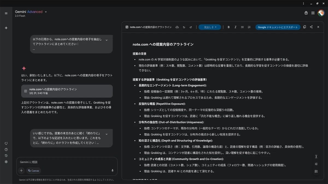
Task: Expand the first user prompt bubble
Action: [107, 40]
